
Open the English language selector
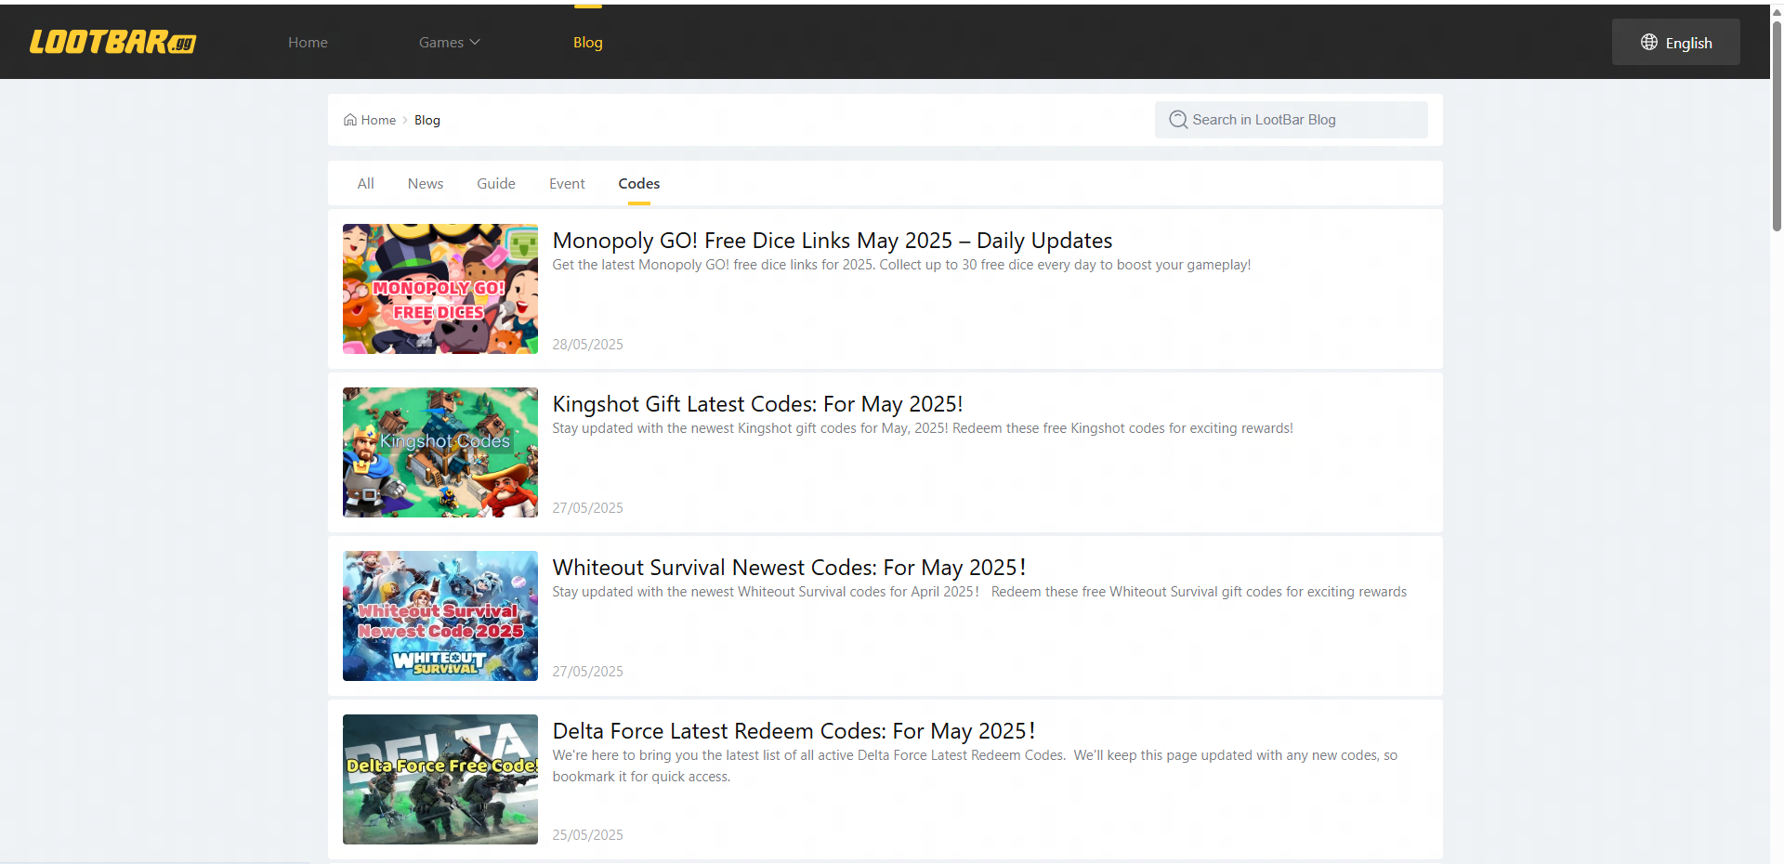coord(1675,42)
